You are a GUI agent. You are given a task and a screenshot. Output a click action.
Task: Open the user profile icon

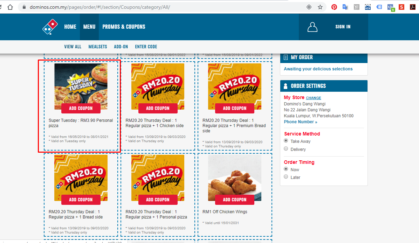click(312, 27)
